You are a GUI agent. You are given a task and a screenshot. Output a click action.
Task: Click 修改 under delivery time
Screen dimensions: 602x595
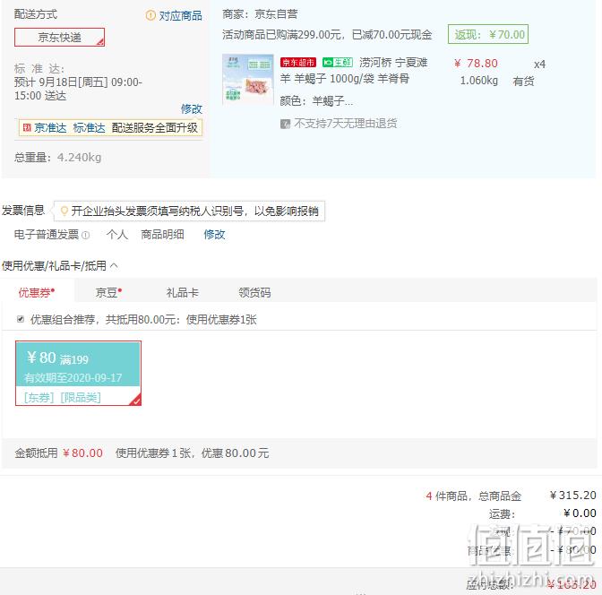tap(191, 108)
